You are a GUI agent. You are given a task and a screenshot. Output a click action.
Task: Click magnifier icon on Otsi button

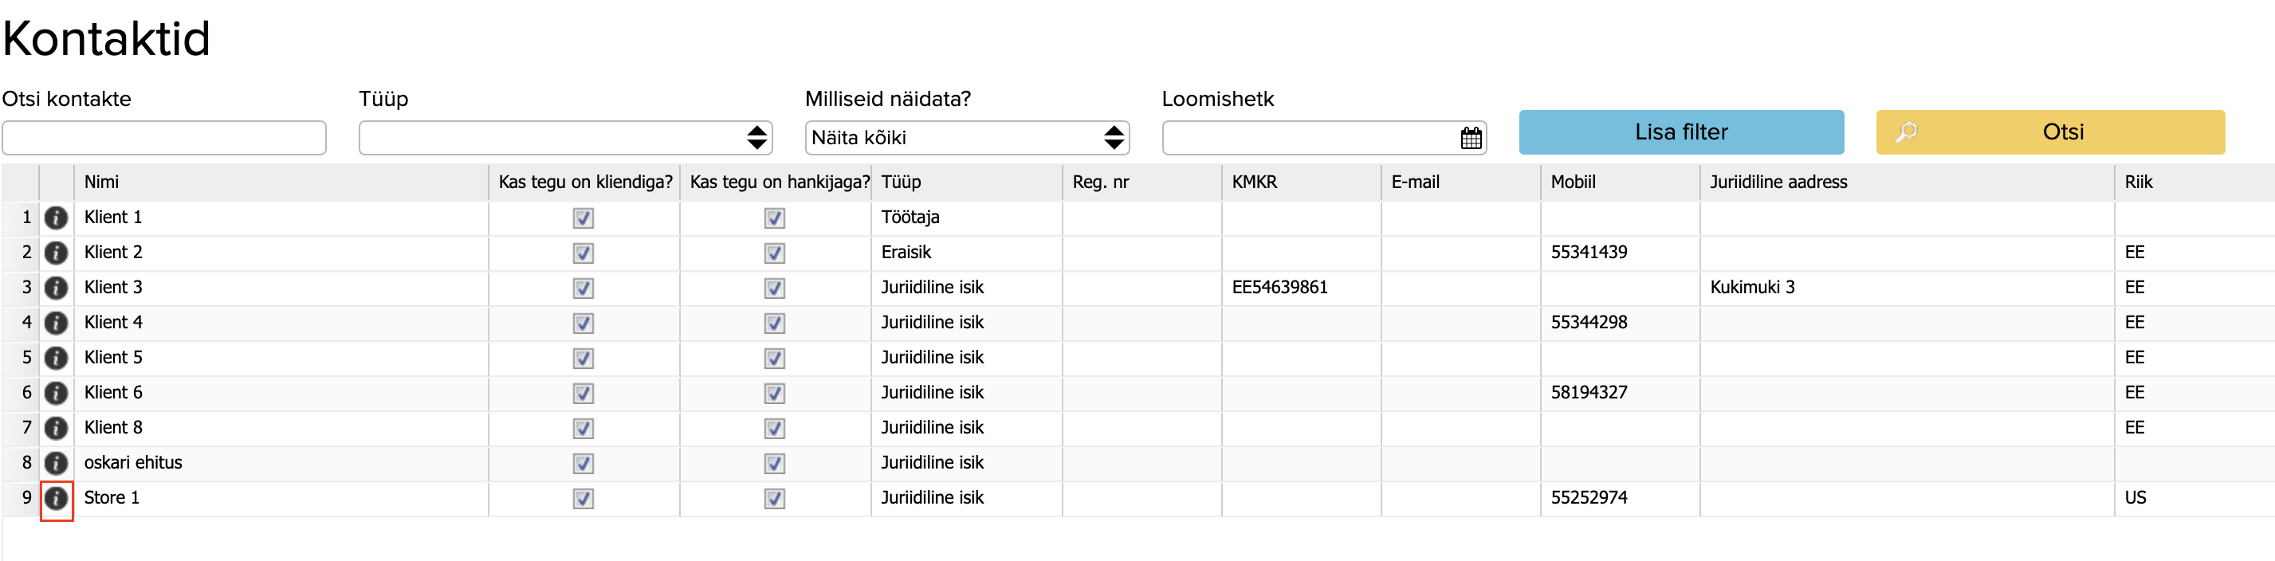pos(1908,132)
